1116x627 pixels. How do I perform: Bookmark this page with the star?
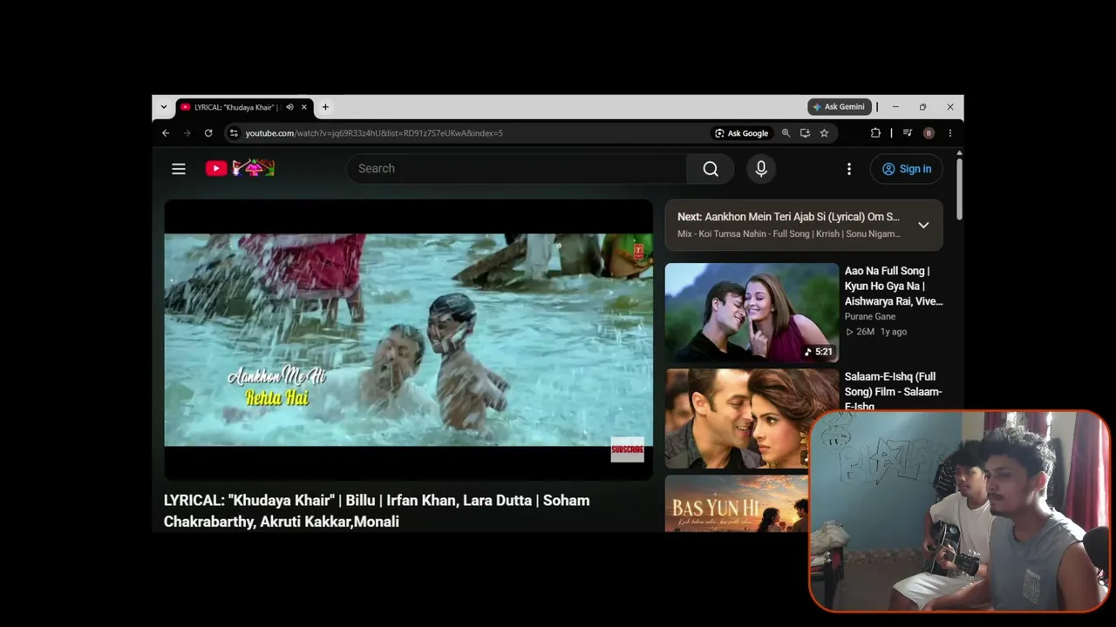[x=824, y=133]
